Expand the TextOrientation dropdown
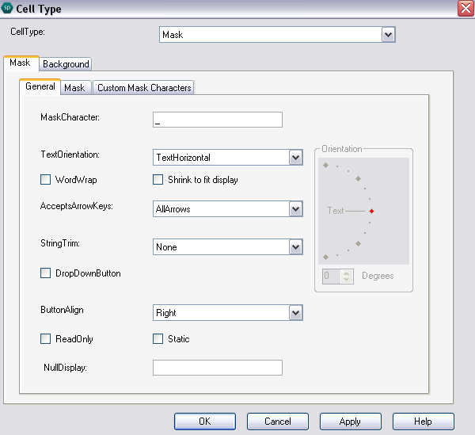The height and width of the screenshot is (435, 475). (295, 158)
